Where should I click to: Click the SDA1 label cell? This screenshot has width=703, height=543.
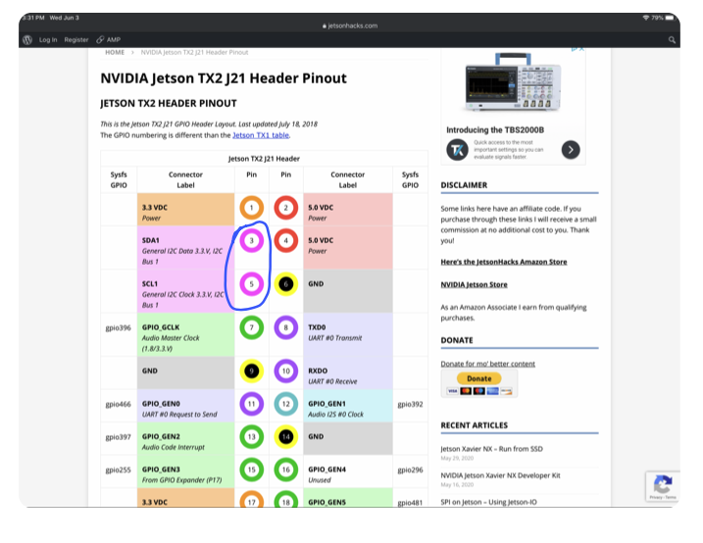point(185,248)
